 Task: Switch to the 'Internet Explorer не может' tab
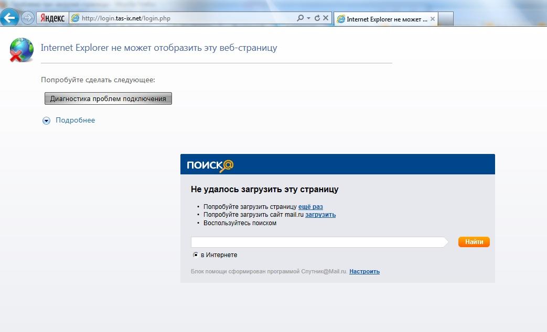point(383,19)
